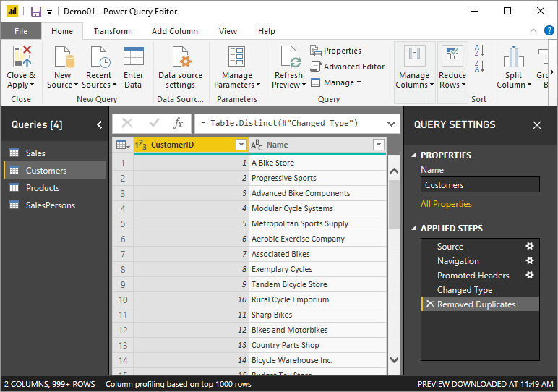Select the 'Progressive Sports' cell
Image resolution: width=558 pixels, height=392 pixels.
317,178
